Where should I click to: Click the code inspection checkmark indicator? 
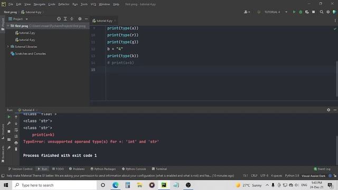[335, 28]
